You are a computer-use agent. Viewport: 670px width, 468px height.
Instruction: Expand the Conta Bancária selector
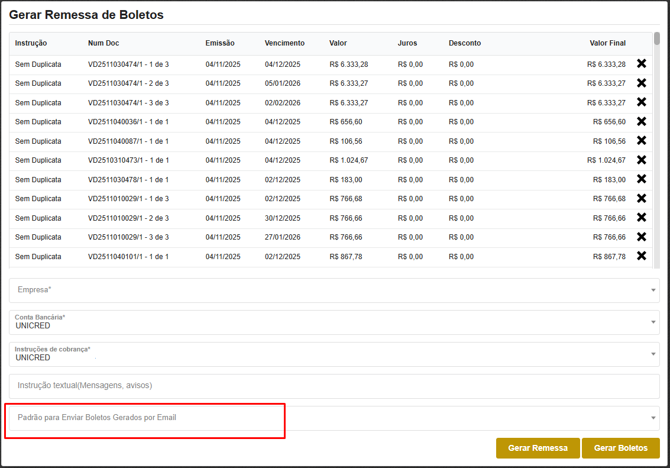tap(334, 322)
